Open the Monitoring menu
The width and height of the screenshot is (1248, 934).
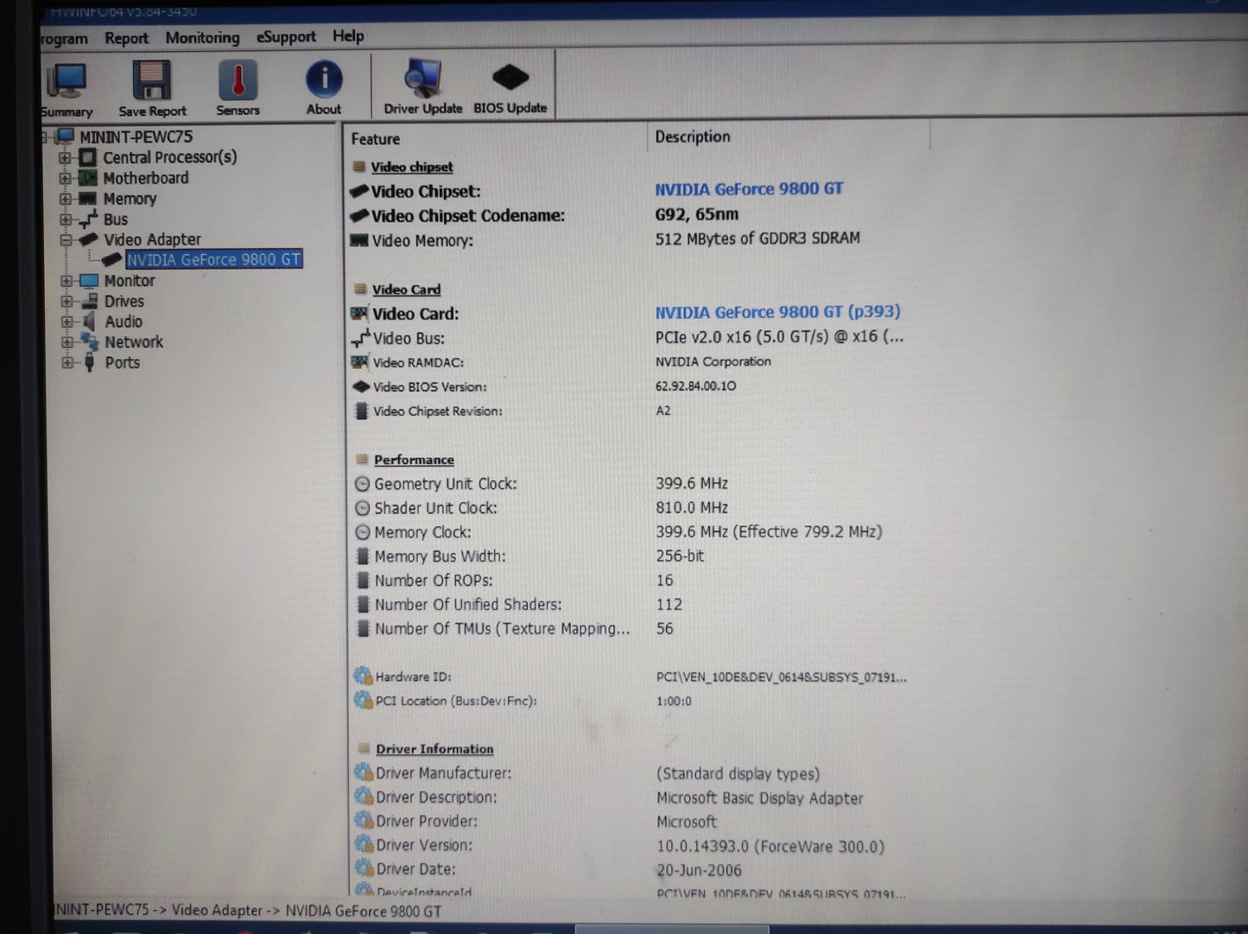(x=202, y=37)
